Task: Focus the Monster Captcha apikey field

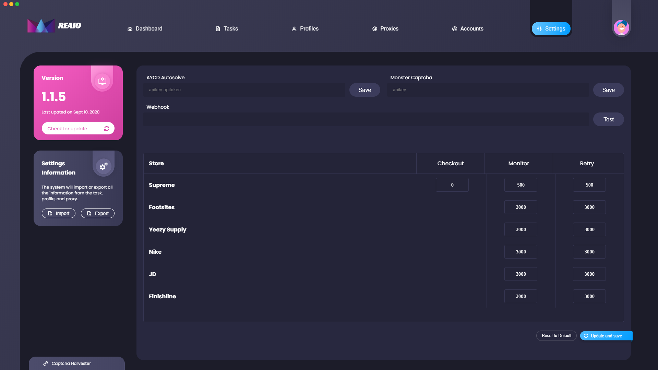Action: tap(488, 90)
